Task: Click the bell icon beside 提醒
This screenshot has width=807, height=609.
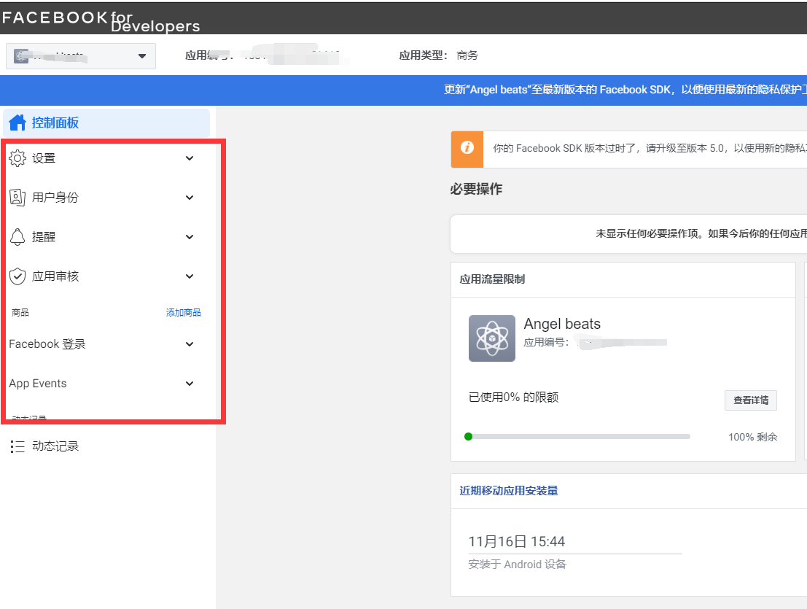Action: tap(17, 237)
